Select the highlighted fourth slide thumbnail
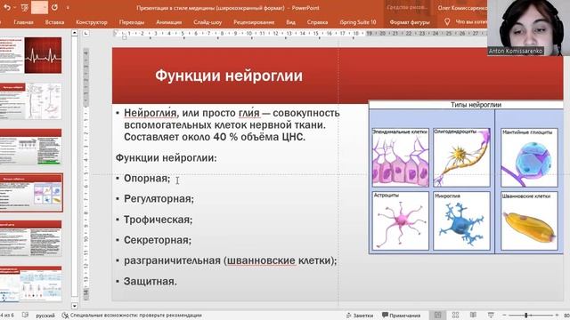The height and width of the screenshot is (320, 570). (x=31, y=193)
